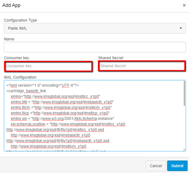Screen dimensions: 189x173
Task: Click the xsi:schemaLocation line in XML
Action: [68, 124]
